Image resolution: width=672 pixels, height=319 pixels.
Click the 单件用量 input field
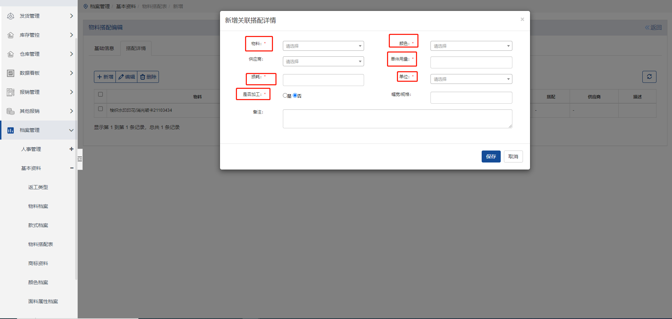click(x=471, y=62)
